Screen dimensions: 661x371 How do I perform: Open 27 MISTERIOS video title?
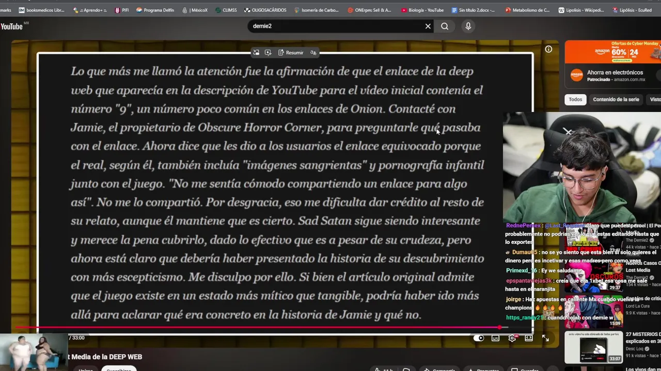[643, 338]
